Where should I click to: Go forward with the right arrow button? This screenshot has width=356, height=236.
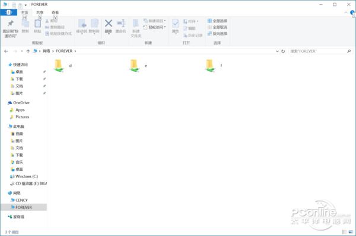click(15, 51)
